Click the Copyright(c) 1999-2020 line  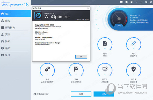click(x=45, y=25)
